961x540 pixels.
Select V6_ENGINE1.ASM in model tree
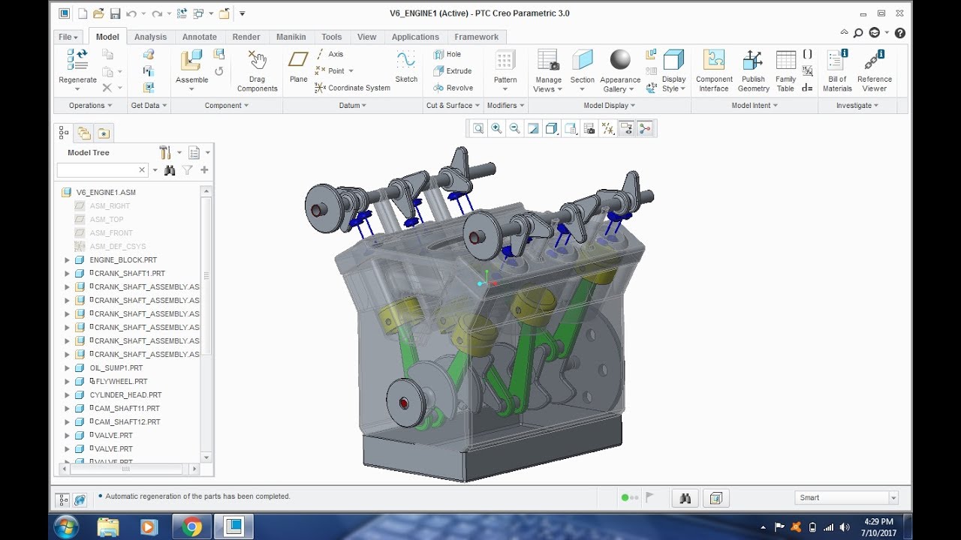[106, 193]
